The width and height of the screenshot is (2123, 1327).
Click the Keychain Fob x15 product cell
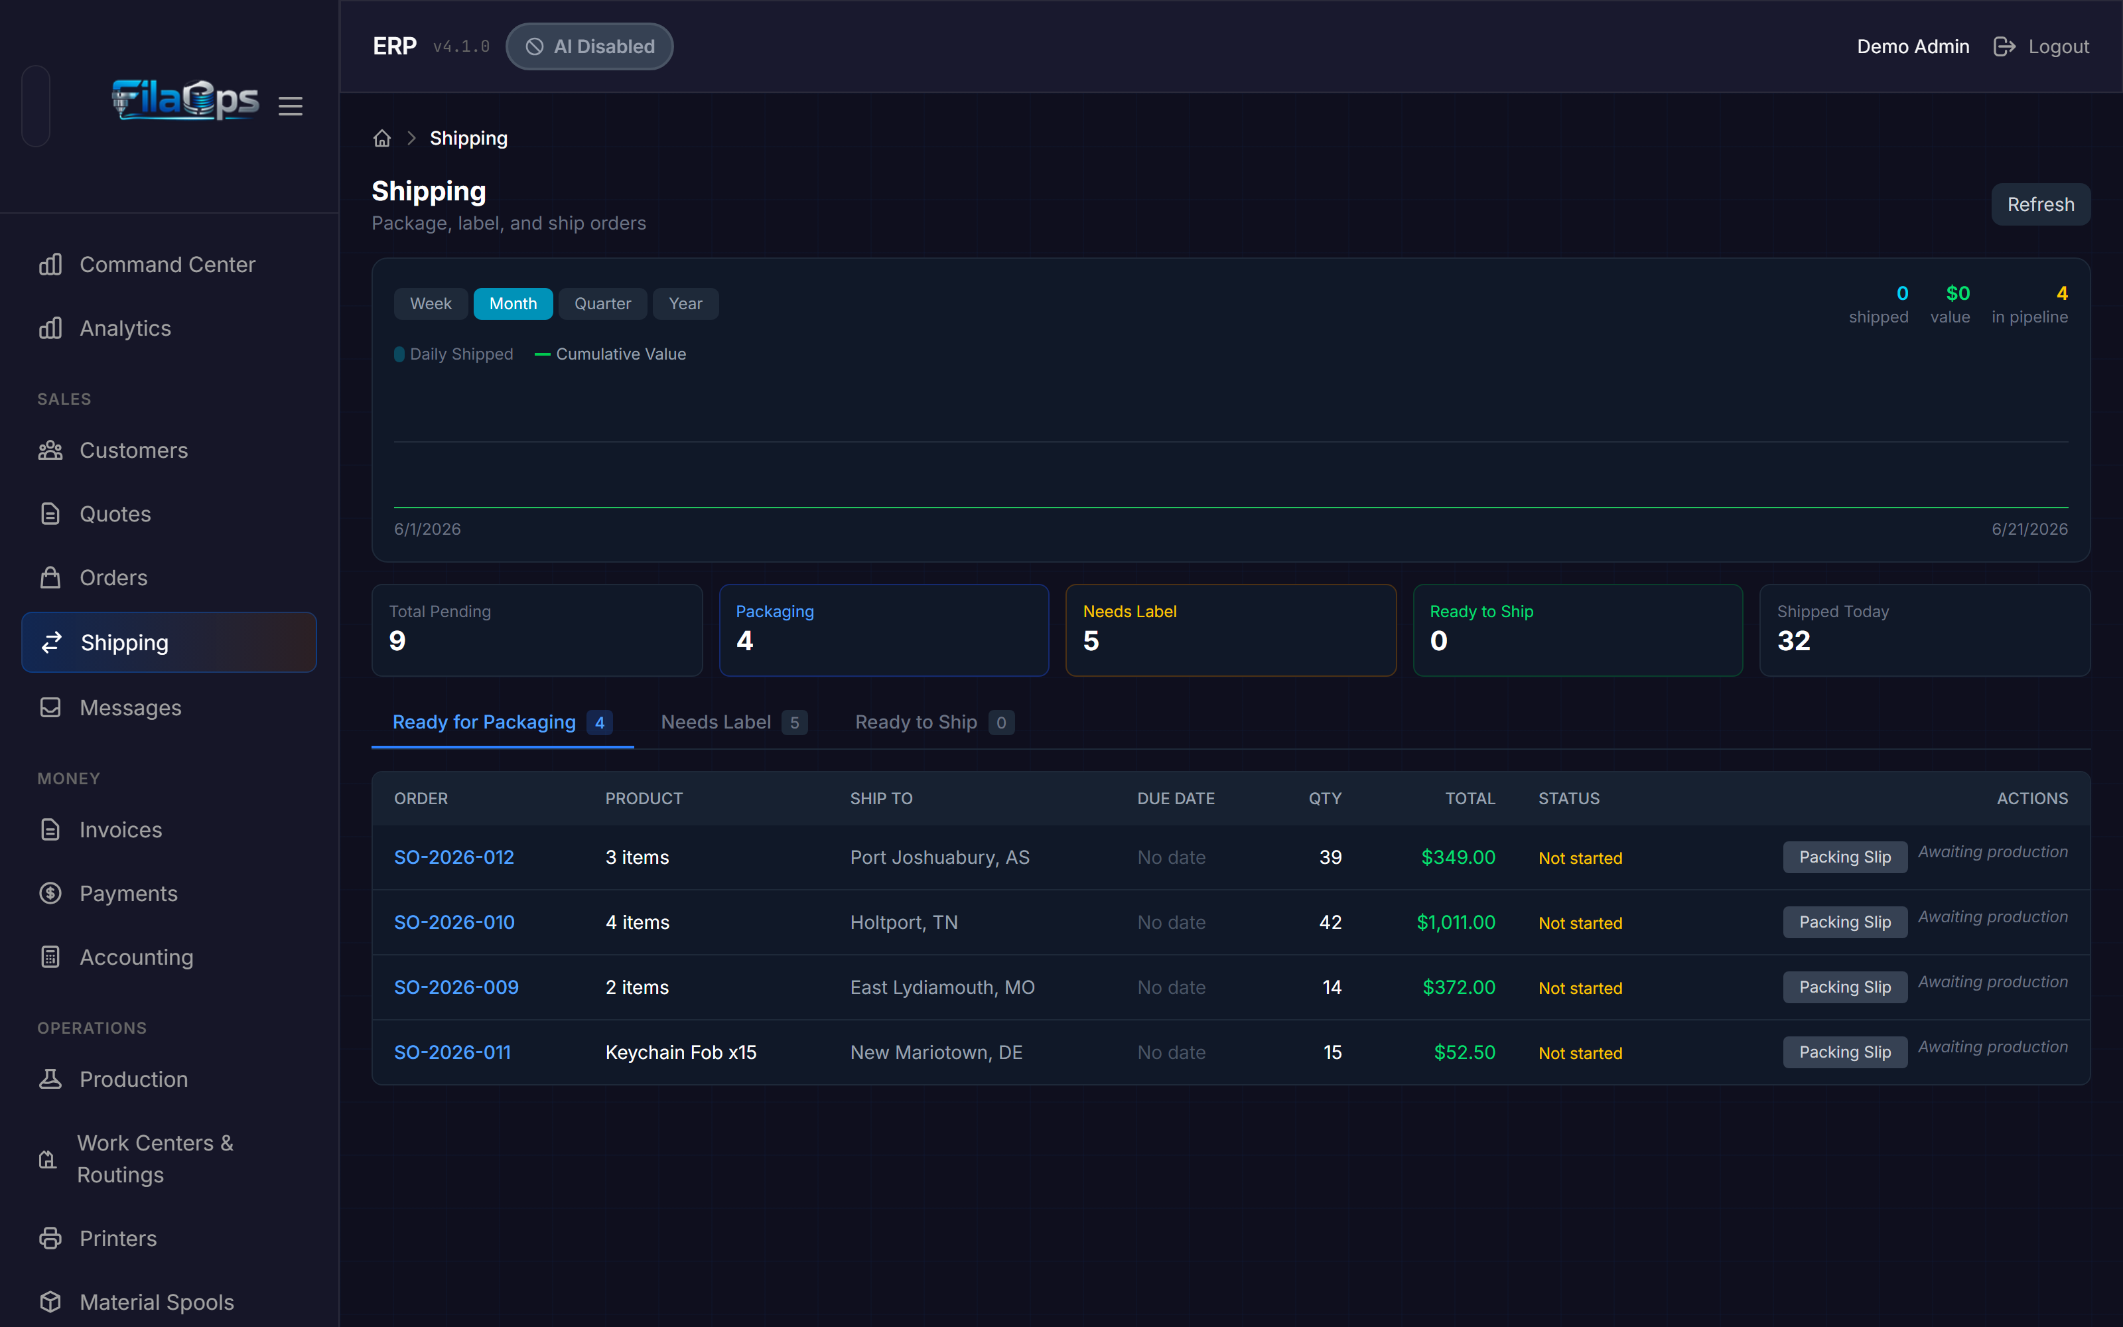681,1052
